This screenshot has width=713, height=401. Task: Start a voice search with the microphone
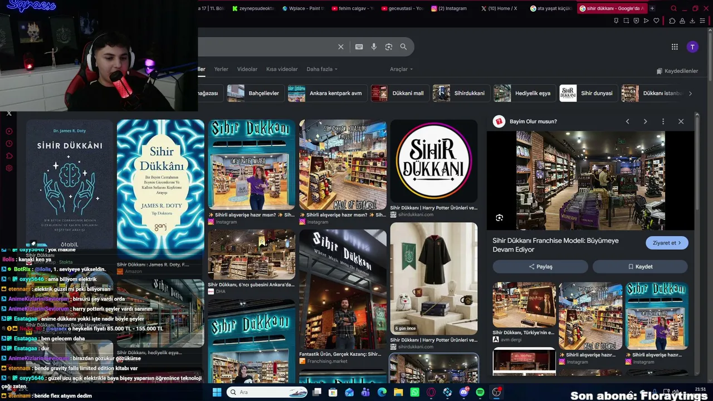374,47
